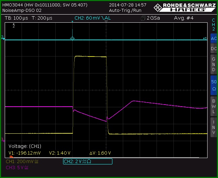Image resolution: width=218 pixels, height=178 pixels.
Task: Click the trigger point crosshair on the cyan trace
Action: click(x=72, y=38)
